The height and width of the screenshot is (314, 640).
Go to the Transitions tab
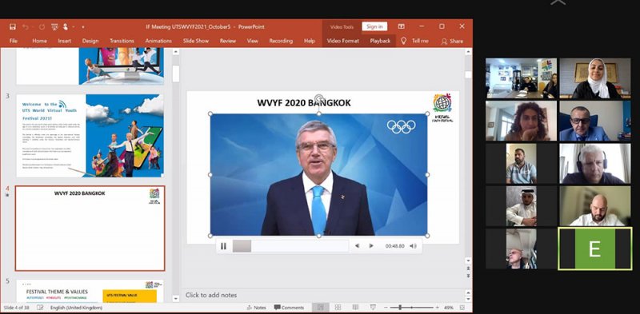coord(122,41)
